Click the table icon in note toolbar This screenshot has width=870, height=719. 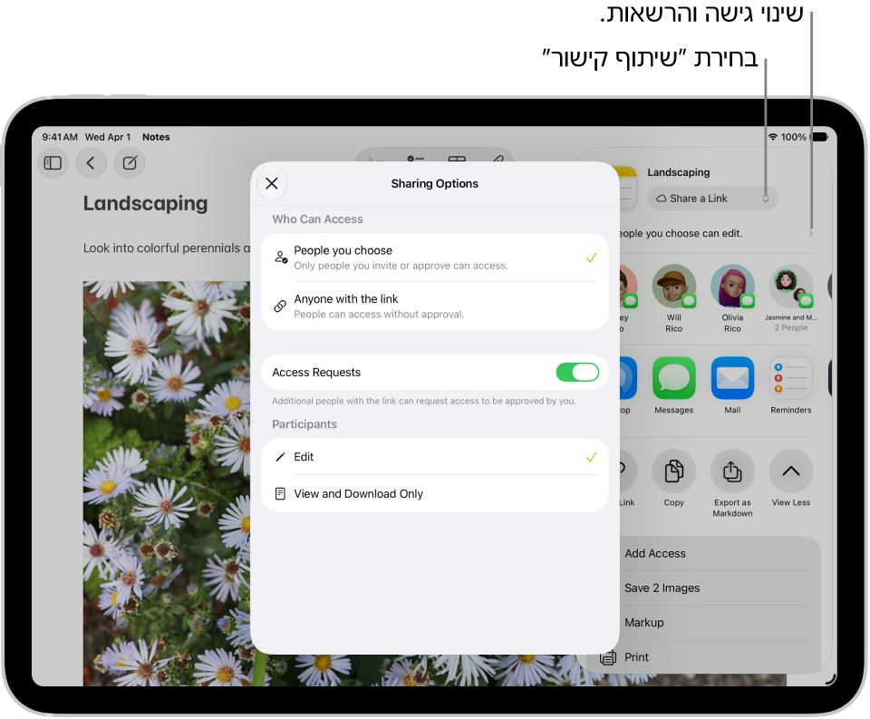457,160
